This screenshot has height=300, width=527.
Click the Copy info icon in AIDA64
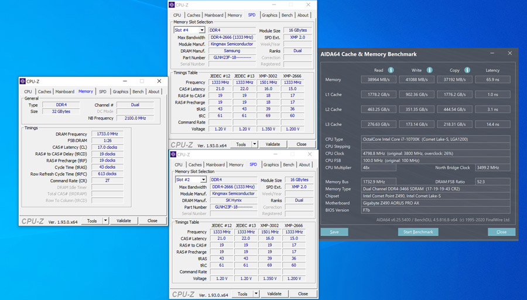point(467,70)
